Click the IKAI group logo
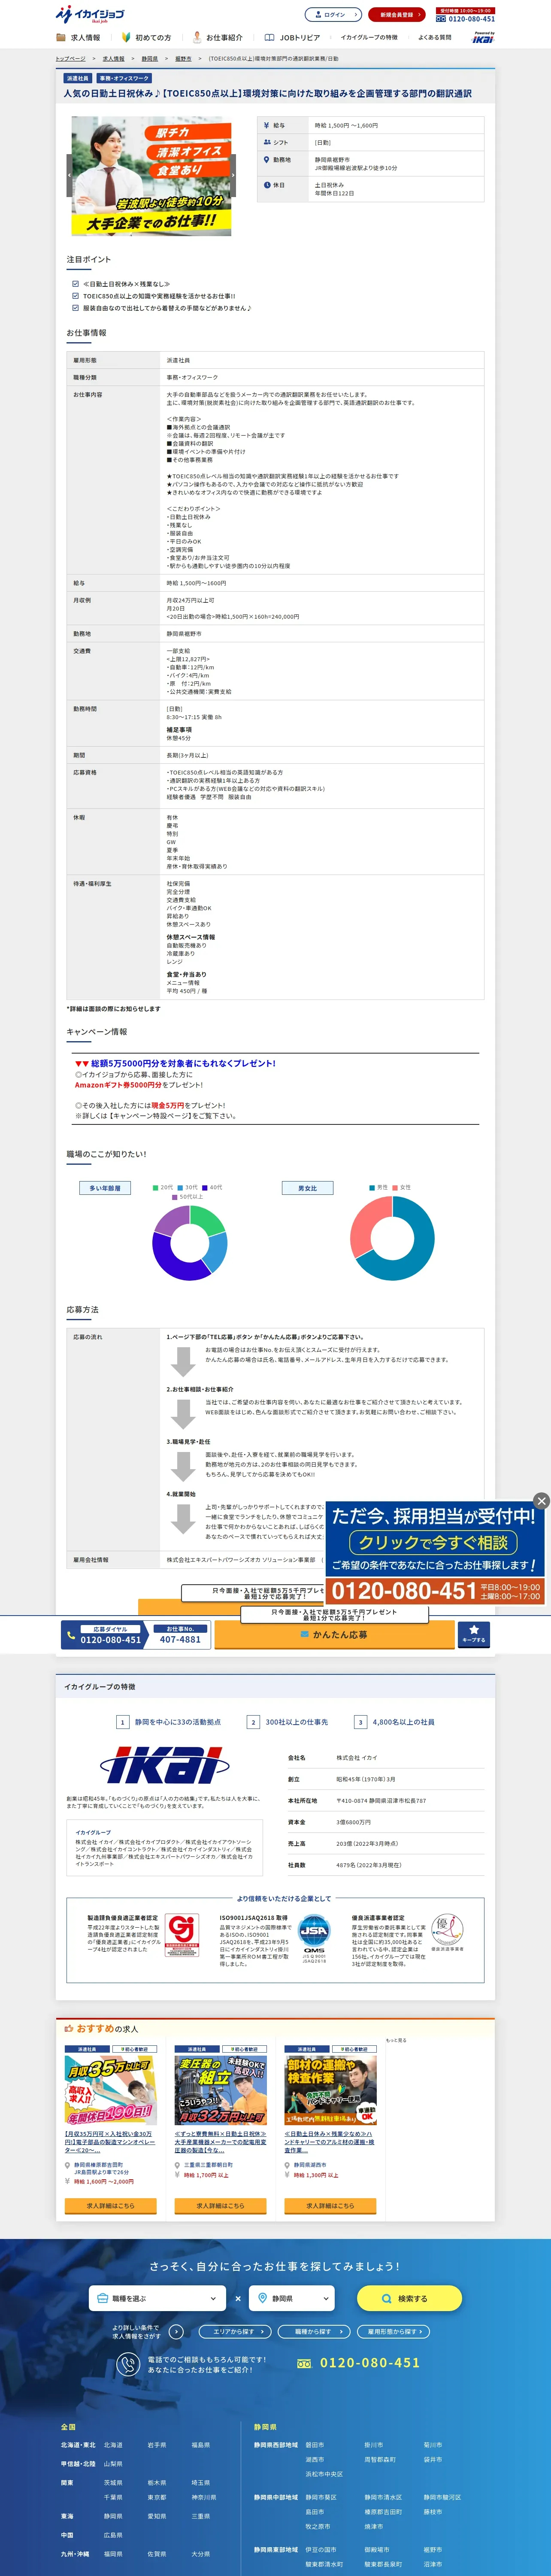 (165, 1766)
